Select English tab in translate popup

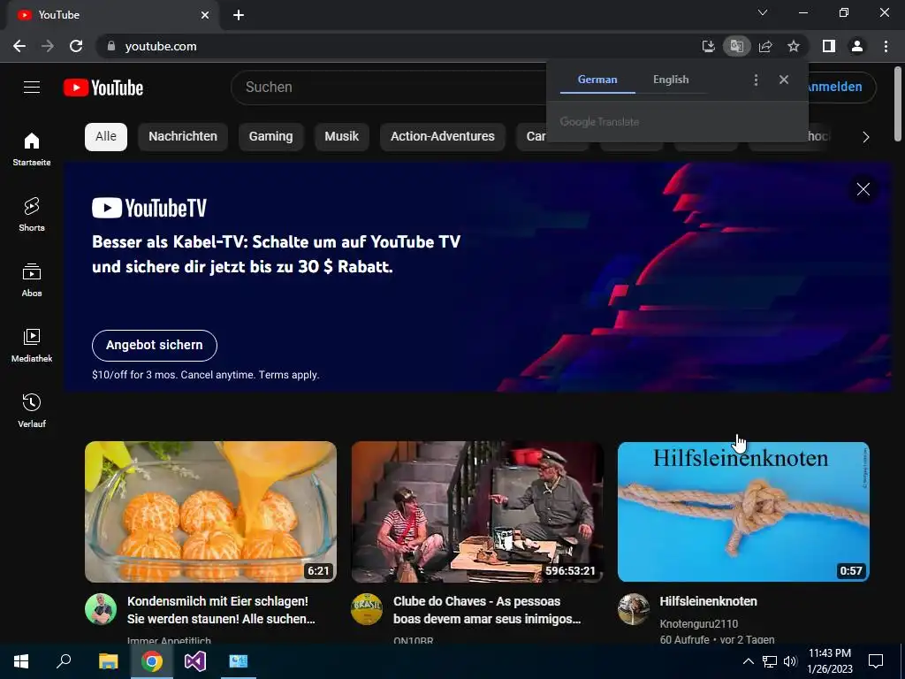point(671,80)
